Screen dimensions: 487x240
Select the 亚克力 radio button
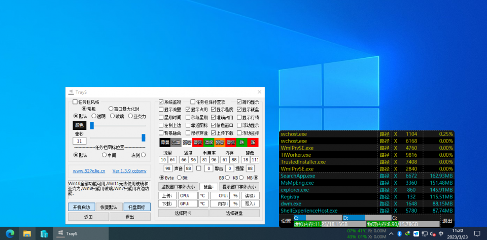click(130, 116)
